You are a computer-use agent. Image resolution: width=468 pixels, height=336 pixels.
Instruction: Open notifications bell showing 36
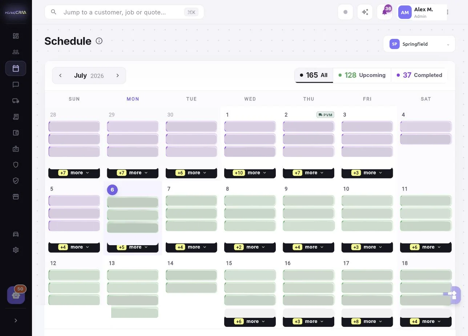coord(384,12)
